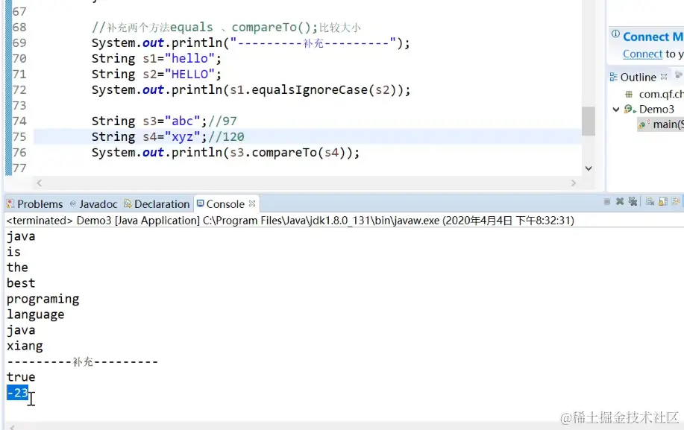Terminate the running application in Console

606,203
